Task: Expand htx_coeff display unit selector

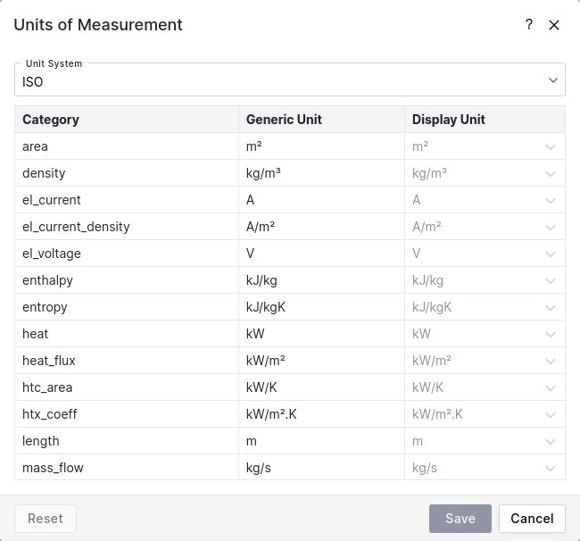Action: click(551, 414)
